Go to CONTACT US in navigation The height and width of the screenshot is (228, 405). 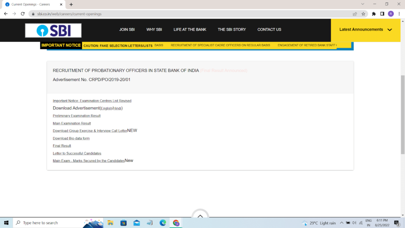269,30
